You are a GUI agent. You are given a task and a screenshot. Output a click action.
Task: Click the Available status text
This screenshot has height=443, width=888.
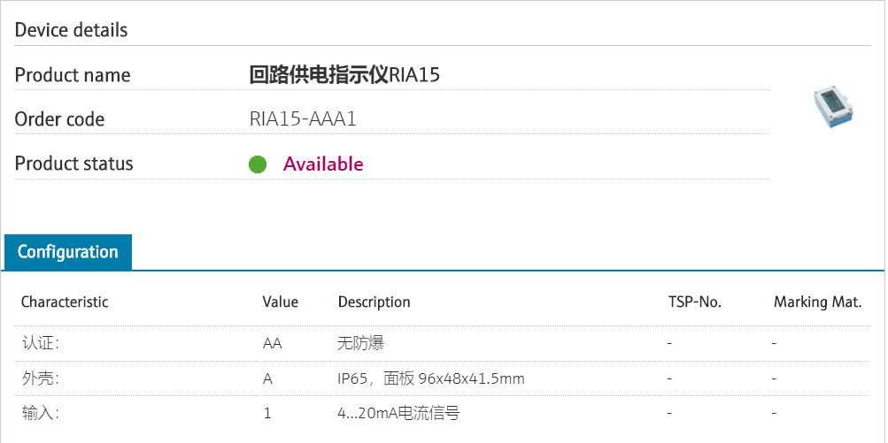pyautogui.click(x=323, y=164)
